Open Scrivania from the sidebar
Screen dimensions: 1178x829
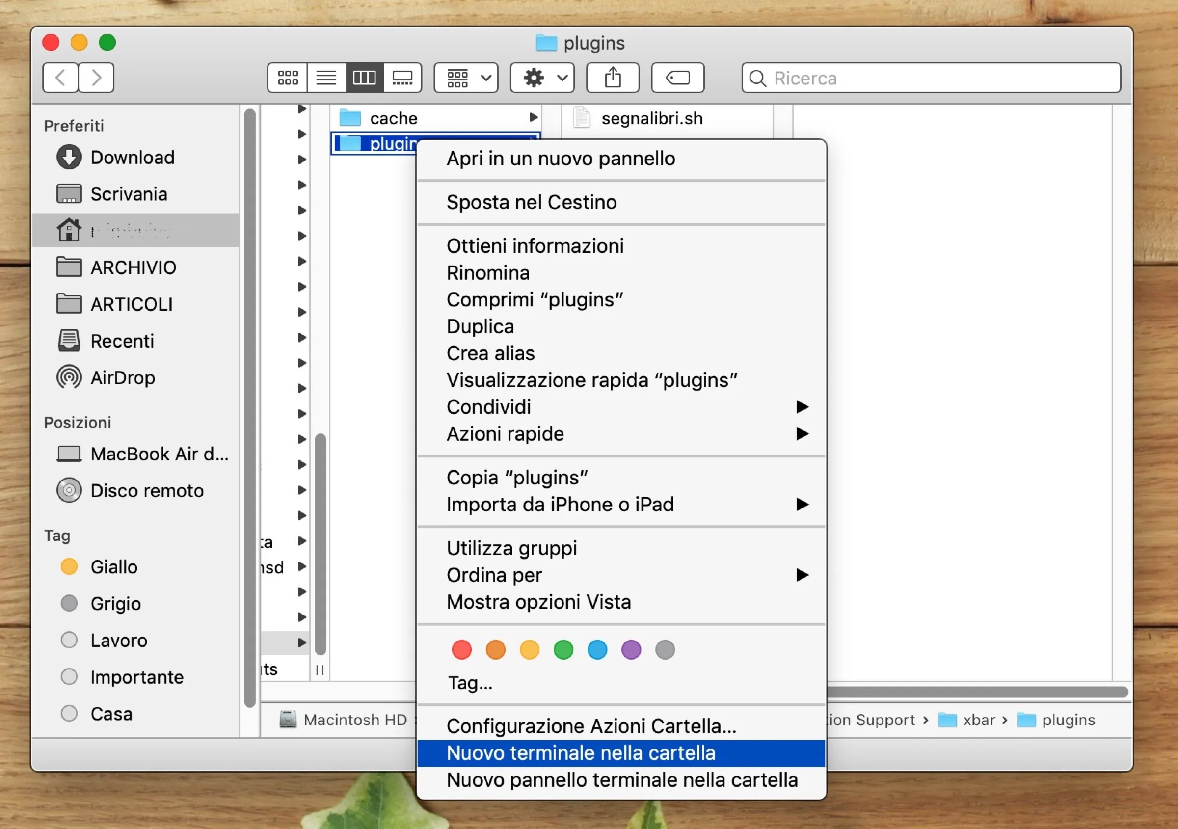pos(129,194)
